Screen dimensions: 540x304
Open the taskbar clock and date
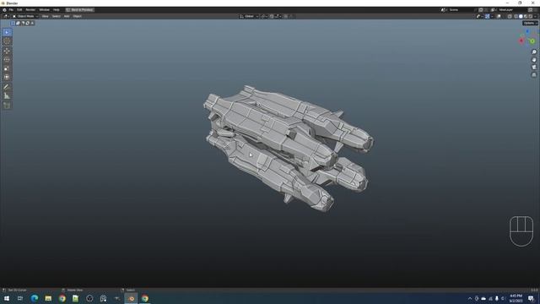tap(516, 298)
